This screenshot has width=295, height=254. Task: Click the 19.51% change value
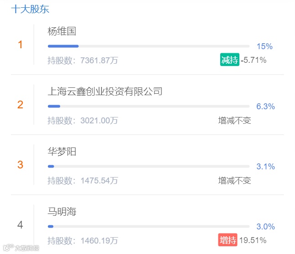[x=253, y=240]
